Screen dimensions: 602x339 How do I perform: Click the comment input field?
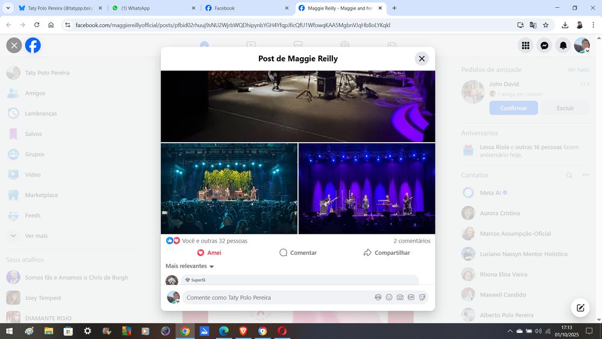(278, 297)
